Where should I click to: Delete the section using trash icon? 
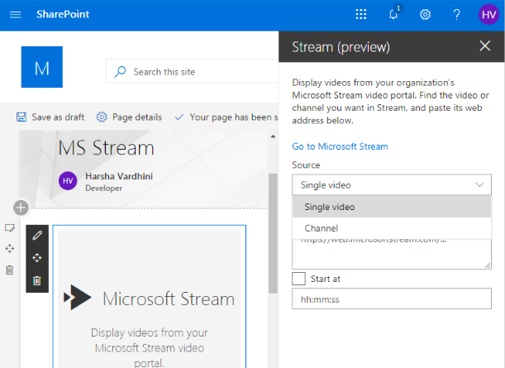pyautogui.click(x=10, y=270)
